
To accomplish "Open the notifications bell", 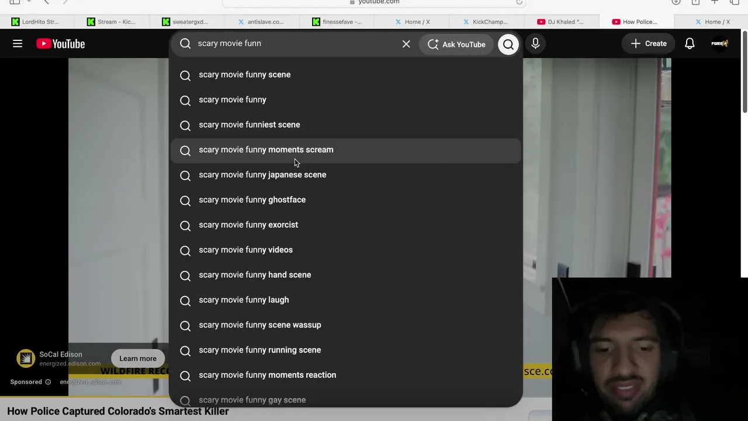I will coord(690,44).
